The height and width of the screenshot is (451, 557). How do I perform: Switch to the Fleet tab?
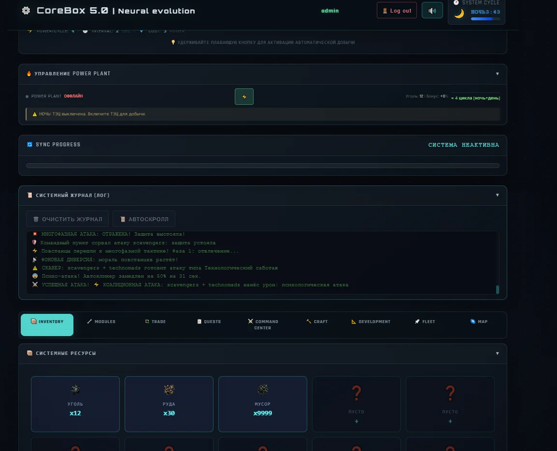[x=425, y=322]
